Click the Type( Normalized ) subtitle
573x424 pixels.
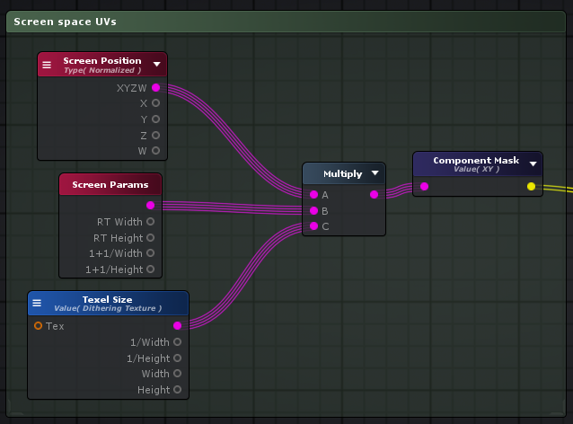tap(102, 70)
